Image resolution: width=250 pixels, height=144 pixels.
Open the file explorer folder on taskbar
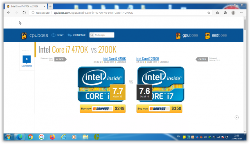click(86, 137)
